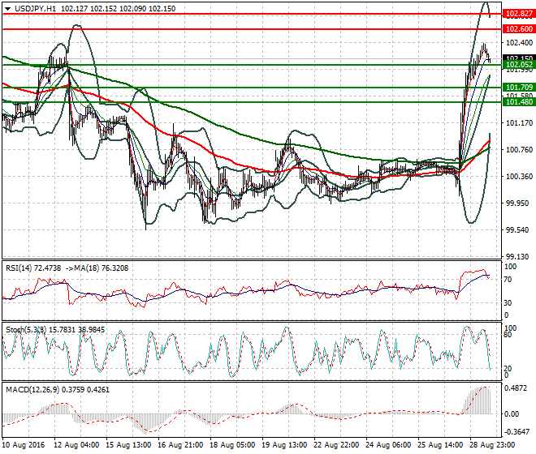
Task: Click the 99.130 price scale value
Action: 517,256
